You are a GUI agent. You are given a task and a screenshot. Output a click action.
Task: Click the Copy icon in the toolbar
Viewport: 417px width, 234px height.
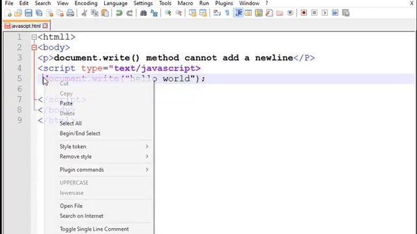pyautogui.click(x=94, y=13)
